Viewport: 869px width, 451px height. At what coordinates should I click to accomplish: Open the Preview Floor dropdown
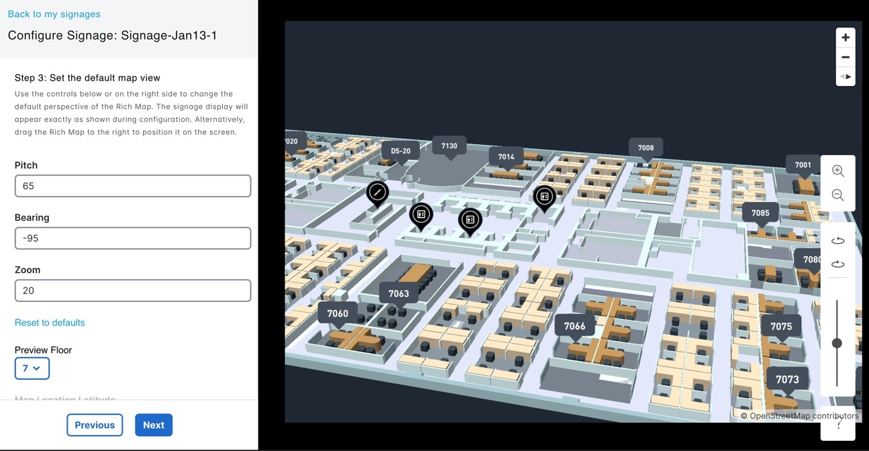(x=32, y=368)
